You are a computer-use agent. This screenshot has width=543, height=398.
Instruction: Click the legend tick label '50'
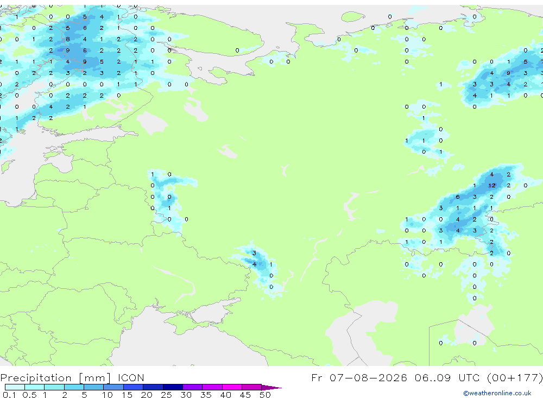265,395
